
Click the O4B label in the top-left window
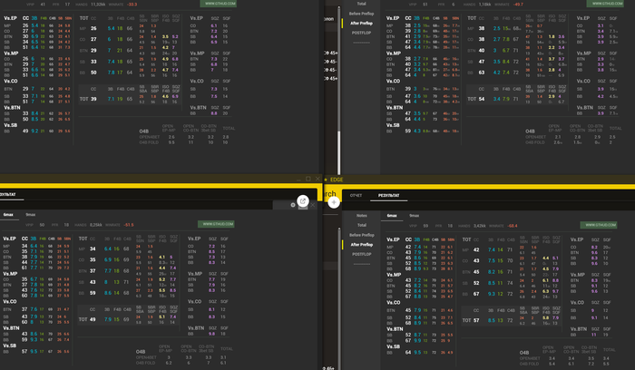(143, 131)
